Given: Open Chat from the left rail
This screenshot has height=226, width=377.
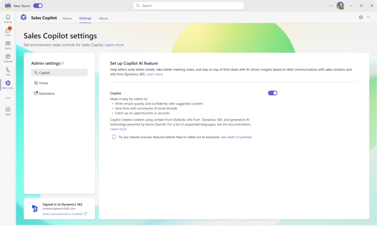Looking at the screenshot, I should click(8, 31).
